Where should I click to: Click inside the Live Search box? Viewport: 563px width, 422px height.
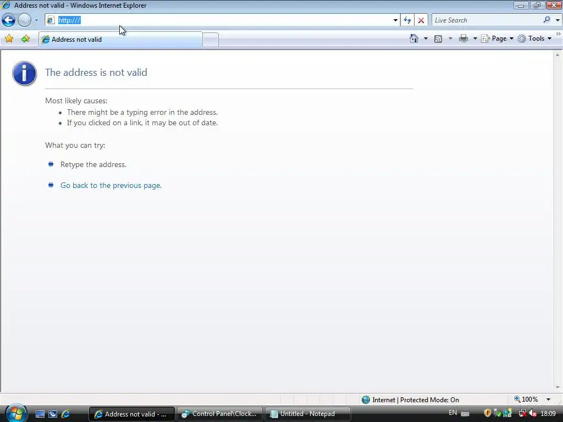[487, 20]
